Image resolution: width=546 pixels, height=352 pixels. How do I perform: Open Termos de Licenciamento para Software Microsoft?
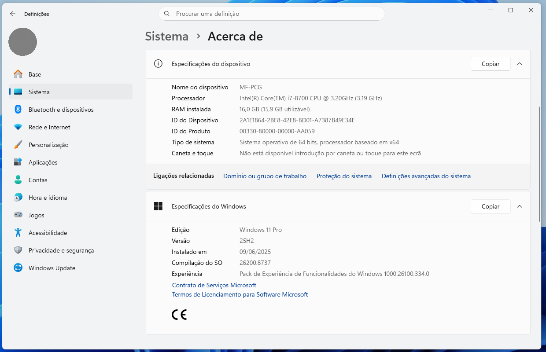tap(240, 294)
